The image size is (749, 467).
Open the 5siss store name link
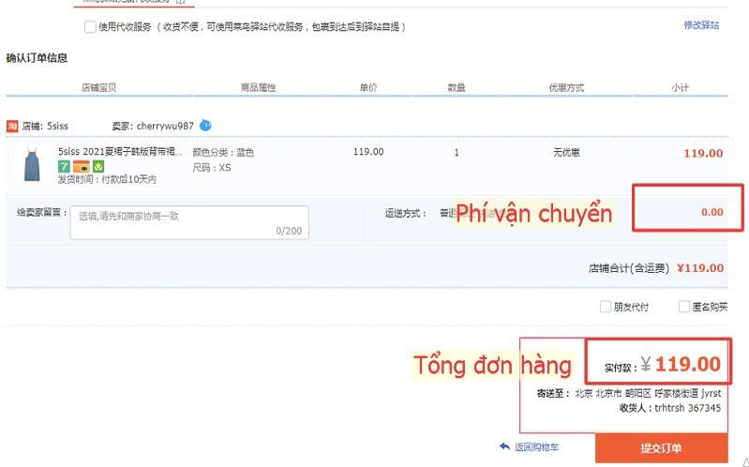tap(57, 127)
